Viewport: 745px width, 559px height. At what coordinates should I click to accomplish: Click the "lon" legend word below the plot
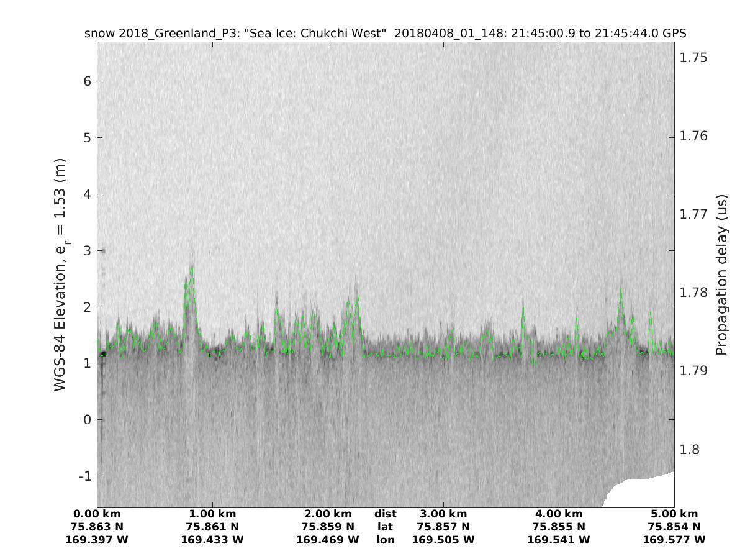(x=385, y=540)
